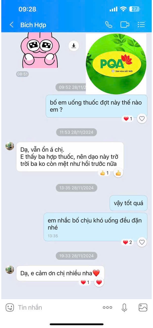The image size is (153, 328).
Task: Open the photo gallery picker icon
Action: tap(143, 307)
